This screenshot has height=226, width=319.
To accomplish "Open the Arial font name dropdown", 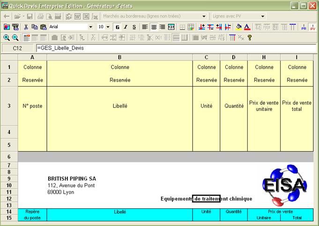I will 91,27.
